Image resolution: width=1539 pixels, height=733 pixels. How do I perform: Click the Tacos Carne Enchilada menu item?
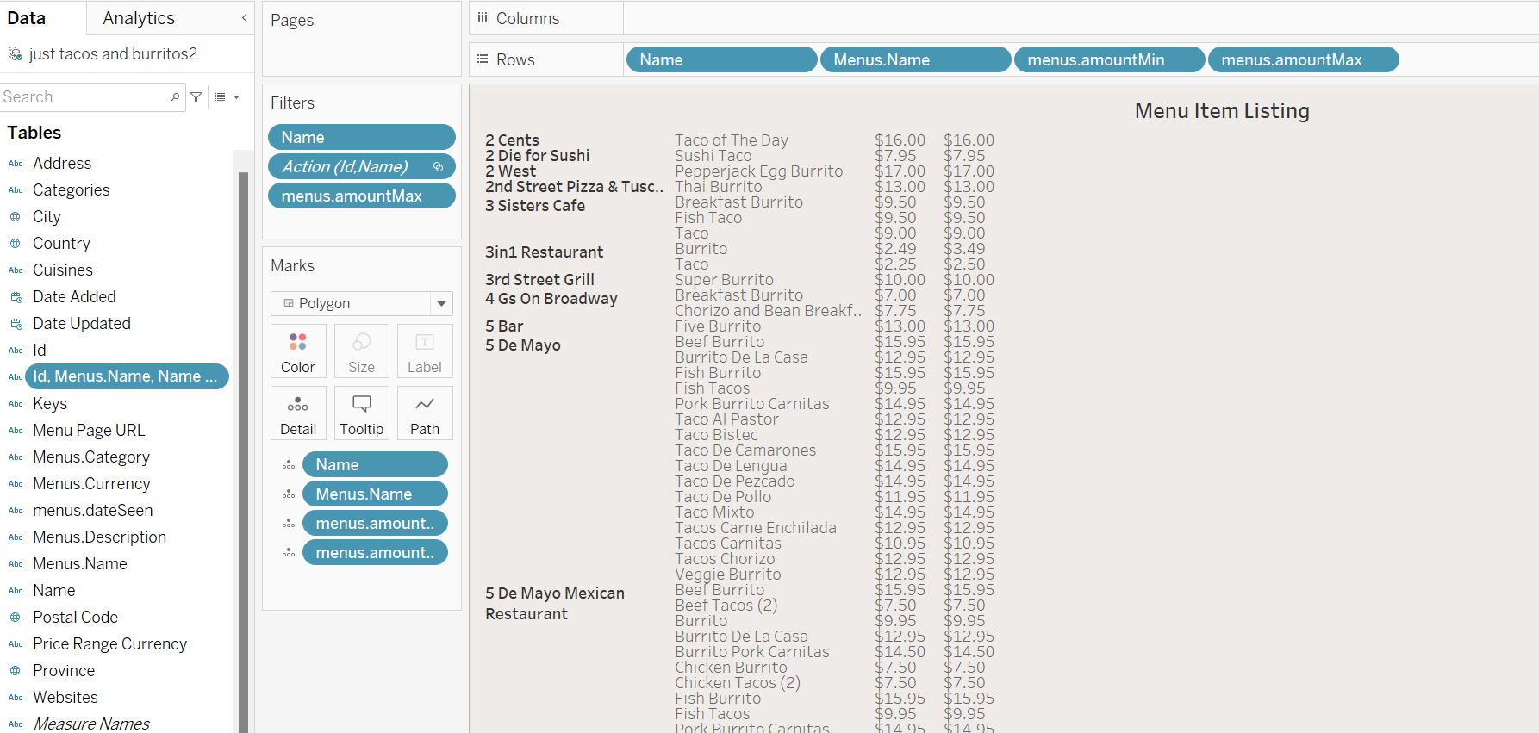[756, 528]
